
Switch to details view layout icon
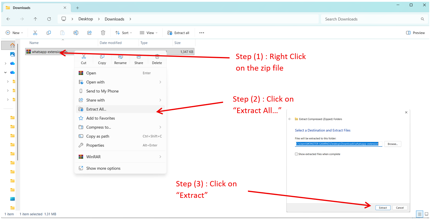pos(419,214)
